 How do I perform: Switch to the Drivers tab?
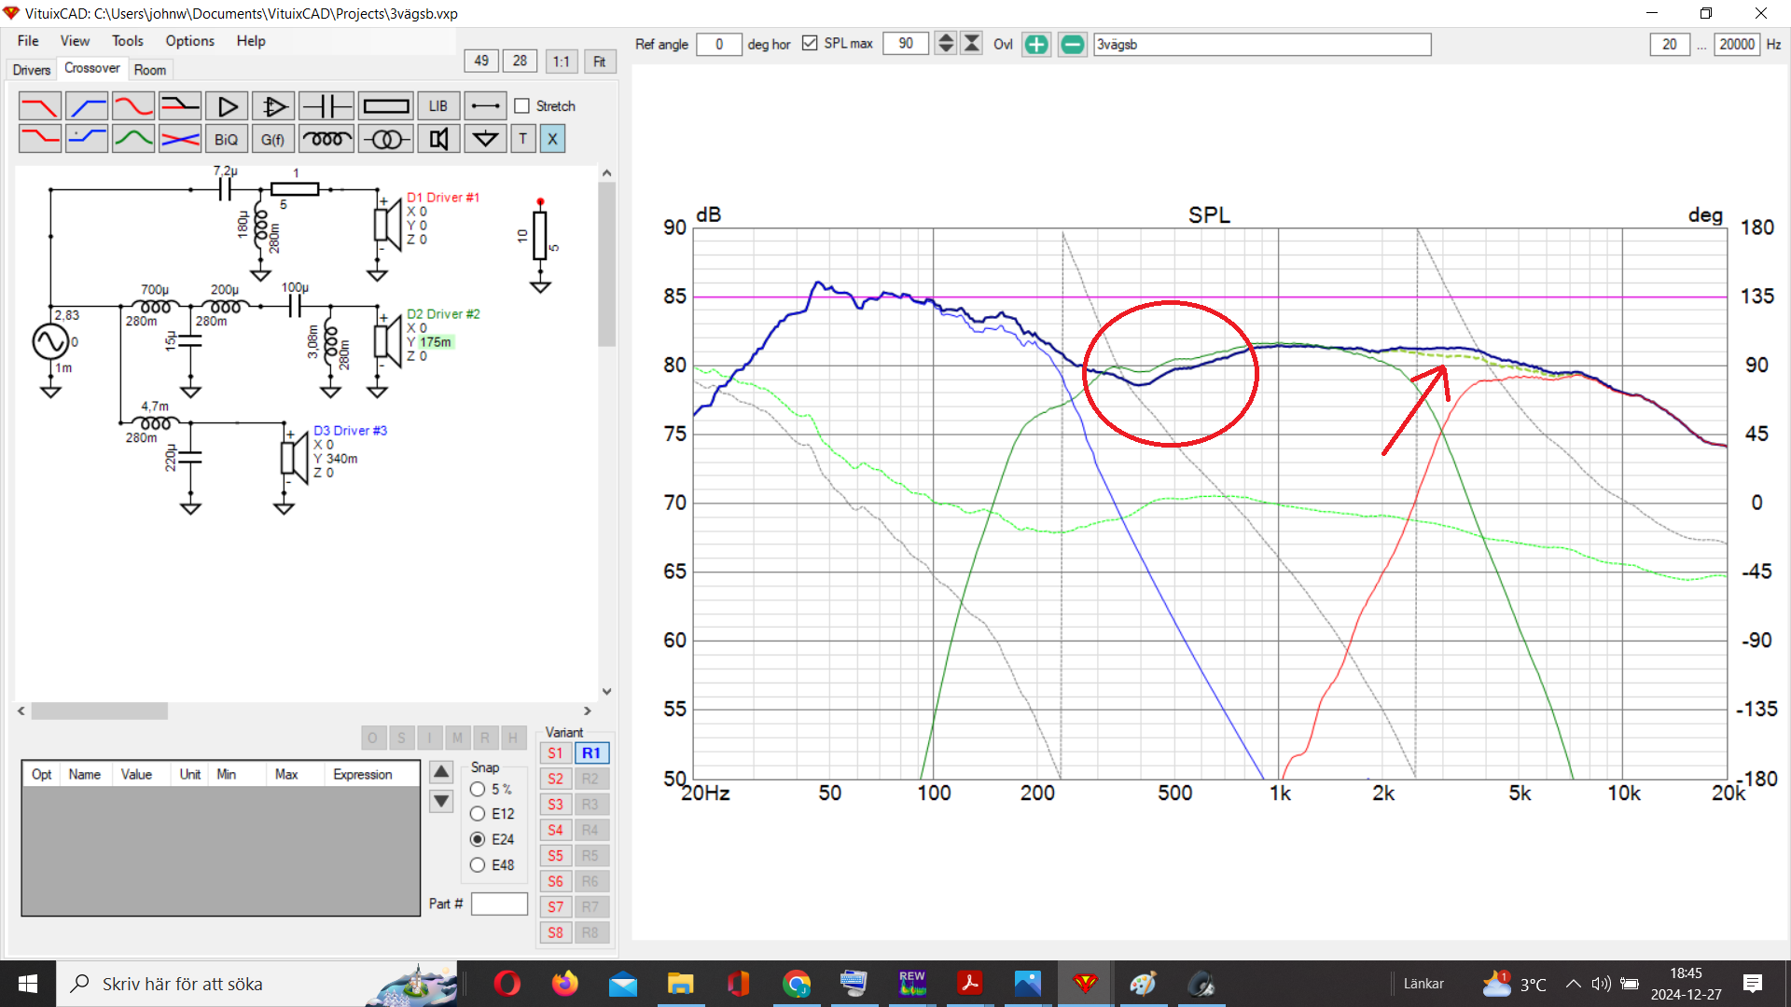pos(32,70)
